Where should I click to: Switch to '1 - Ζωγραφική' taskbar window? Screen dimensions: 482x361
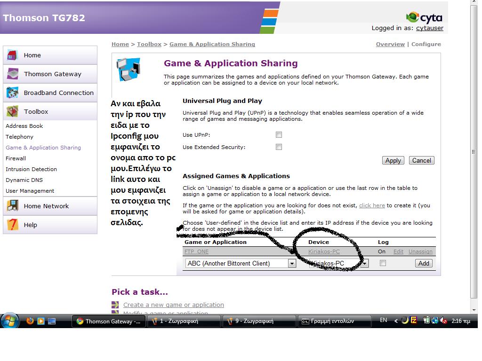point(184,321)
